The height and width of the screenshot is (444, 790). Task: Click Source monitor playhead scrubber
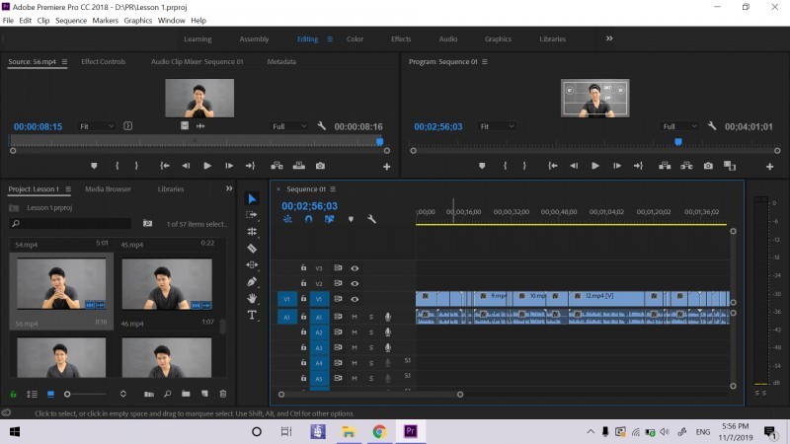(380, 142)
